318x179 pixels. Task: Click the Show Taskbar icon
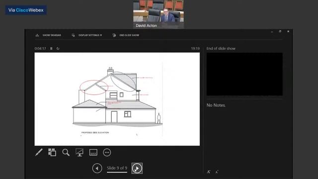coord(37,35)
